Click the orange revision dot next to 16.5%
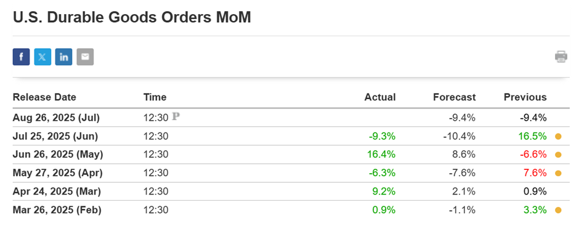 [558, 137]
